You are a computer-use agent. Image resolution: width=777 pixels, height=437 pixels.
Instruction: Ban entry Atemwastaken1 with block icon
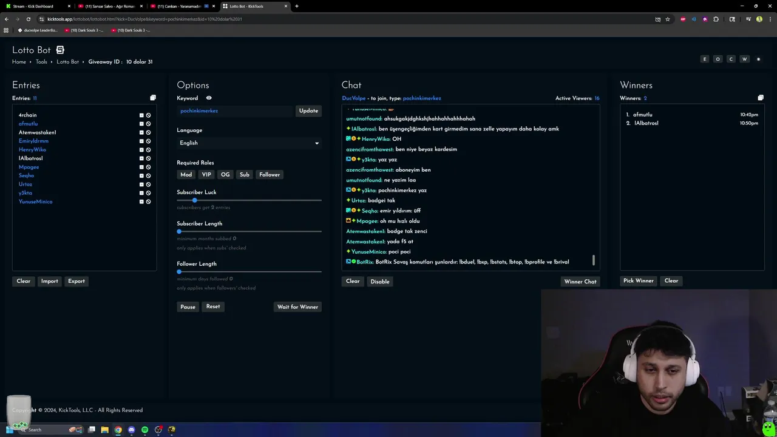148,132
